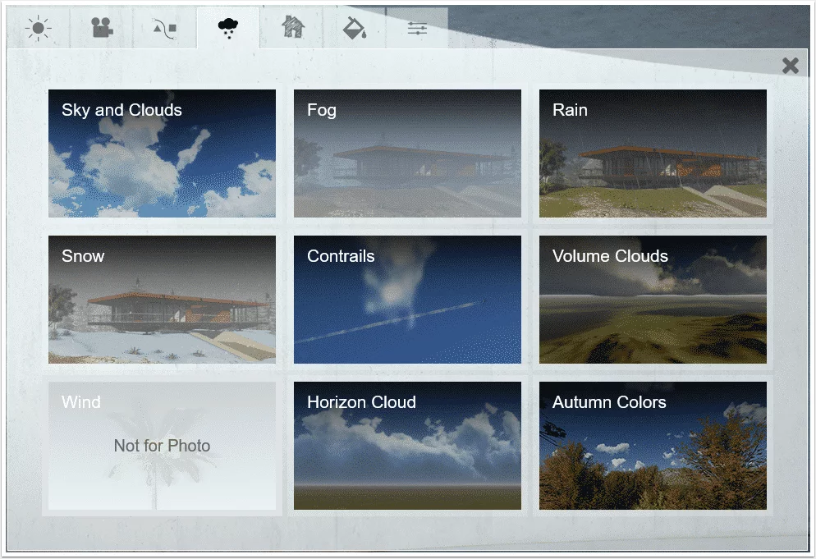Close the effects selection panel
The width and height of the screenshot is (816, 559).
[x=790, y=66]
